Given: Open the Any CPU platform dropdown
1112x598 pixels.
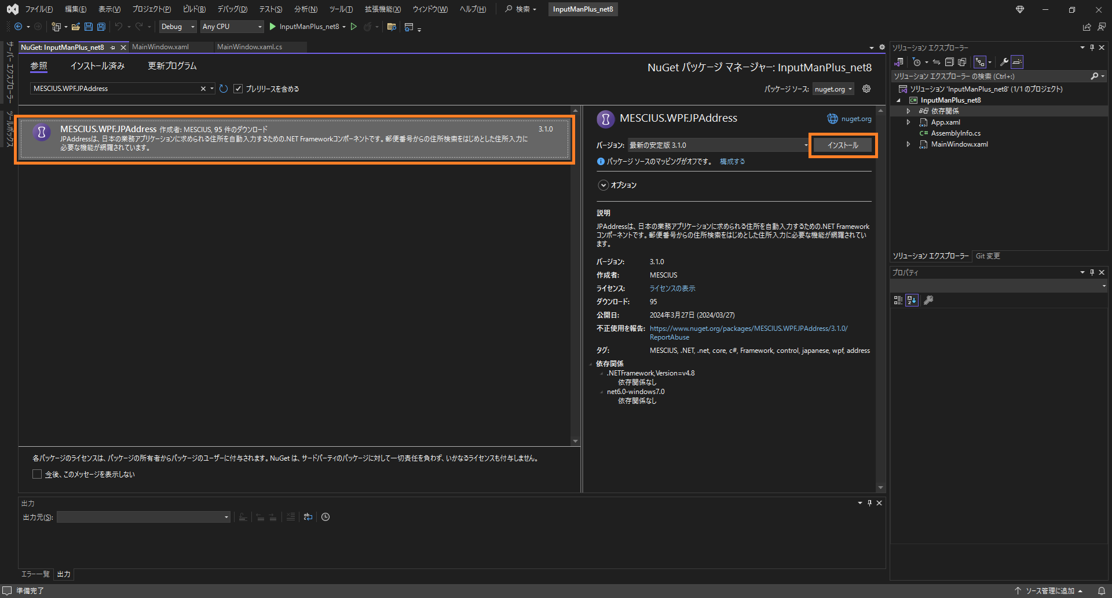Looking at the screenshot, I should (232, 27).
